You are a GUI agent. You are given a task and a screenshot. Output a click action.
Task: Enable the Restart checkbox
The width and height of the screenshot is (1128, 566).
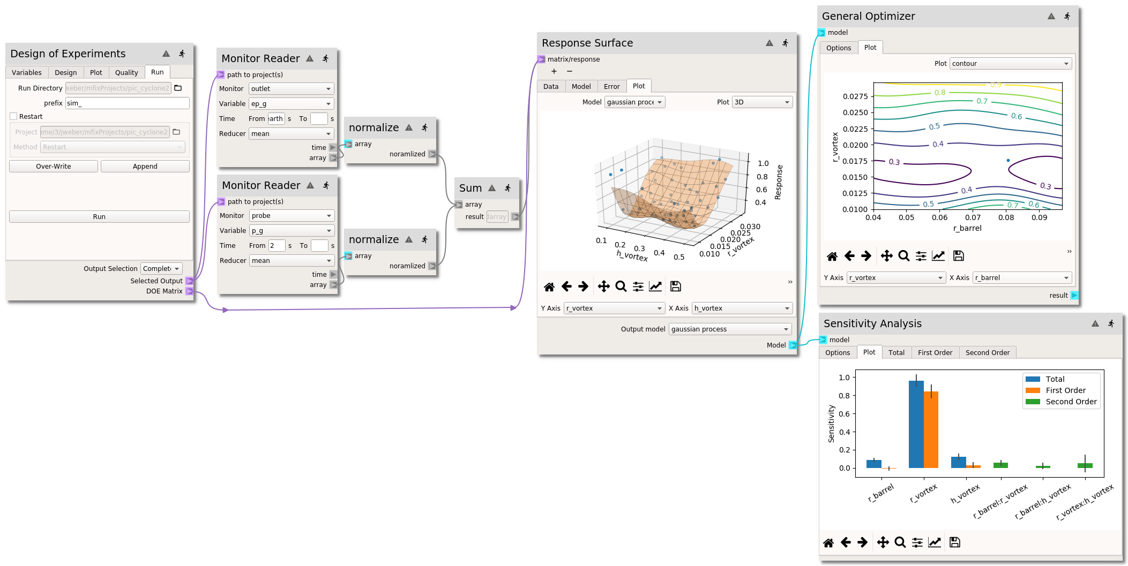(x=14, y=117)
